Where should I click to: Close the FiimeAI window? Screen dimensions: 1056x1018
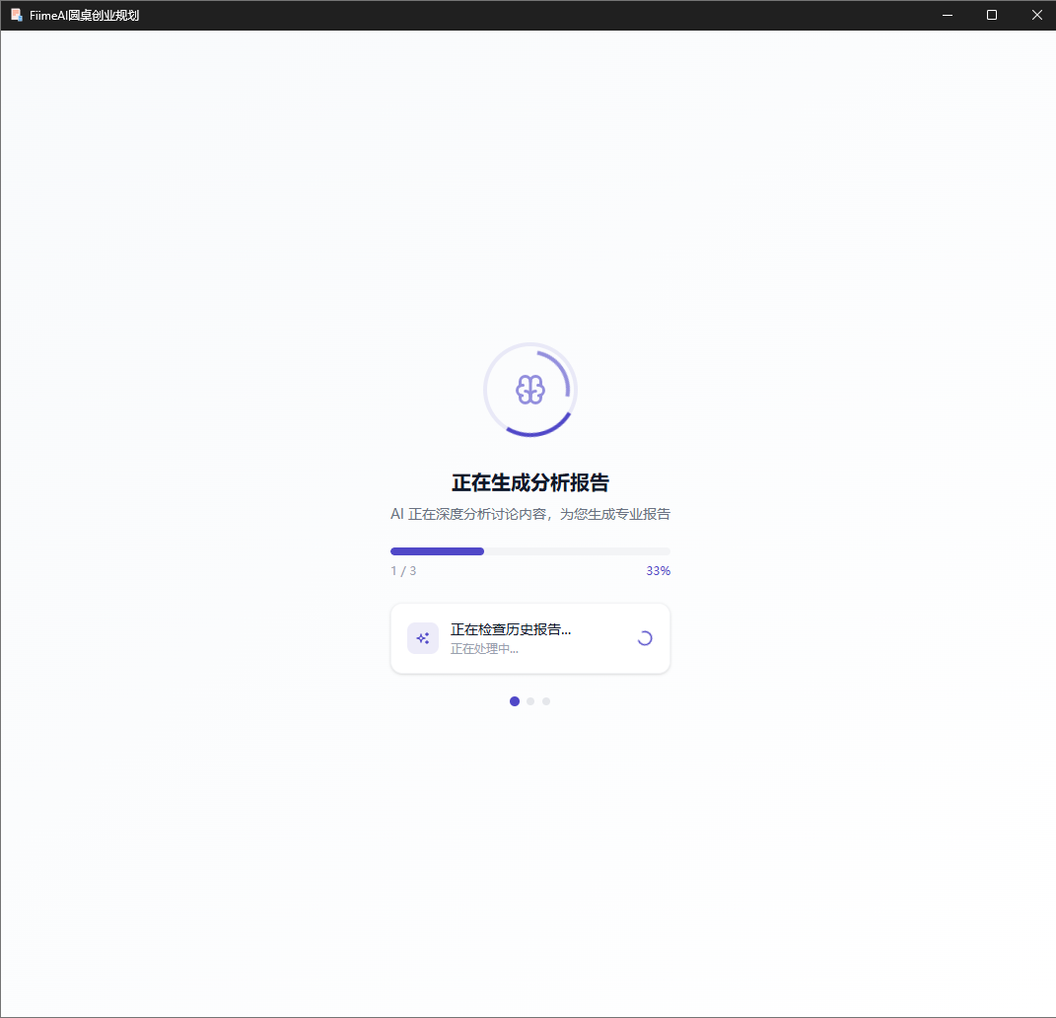coord(1036,15)
